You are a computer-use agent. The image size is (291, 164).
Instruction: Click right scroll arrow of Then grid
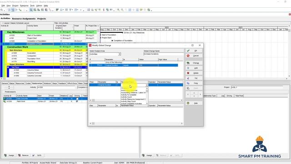(182, 100)
